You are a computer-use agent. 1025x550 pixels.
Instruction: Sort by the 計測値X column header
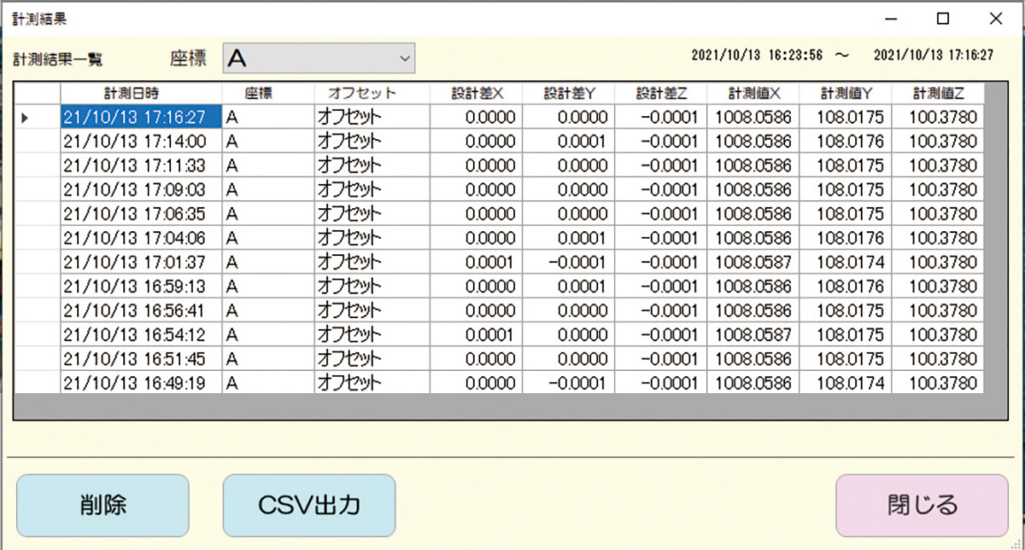pyautogui.click(x=752, y=94)
